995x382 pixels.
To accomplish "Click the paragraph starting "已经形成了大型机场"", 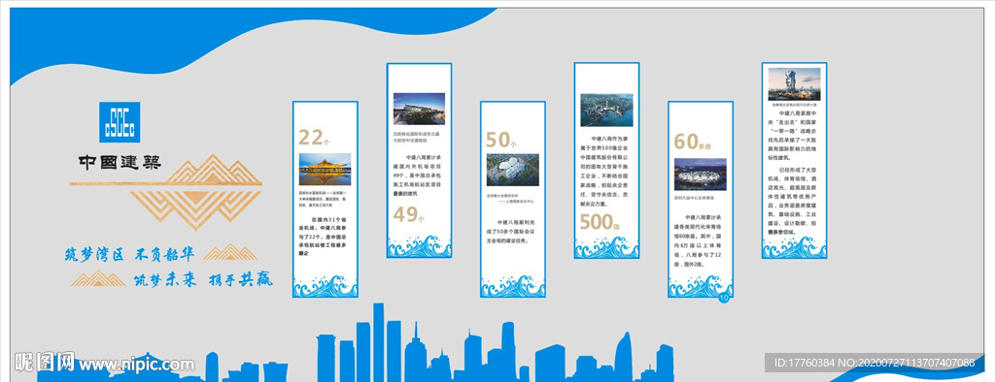I will pyautogui.click(x=794, y=202).
